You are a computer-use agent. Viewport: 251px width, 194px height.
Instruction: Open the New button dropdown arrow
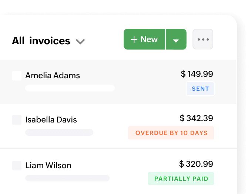click(x=176, y=40)
